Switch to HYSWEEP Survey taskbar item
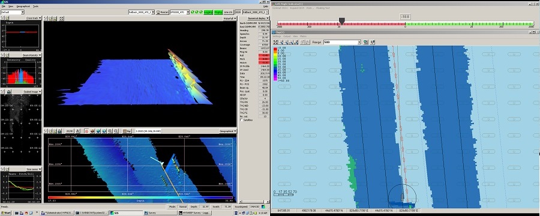The width and height of the screenshot is (540, 216). pyautogui.click(x=194, y=213)
